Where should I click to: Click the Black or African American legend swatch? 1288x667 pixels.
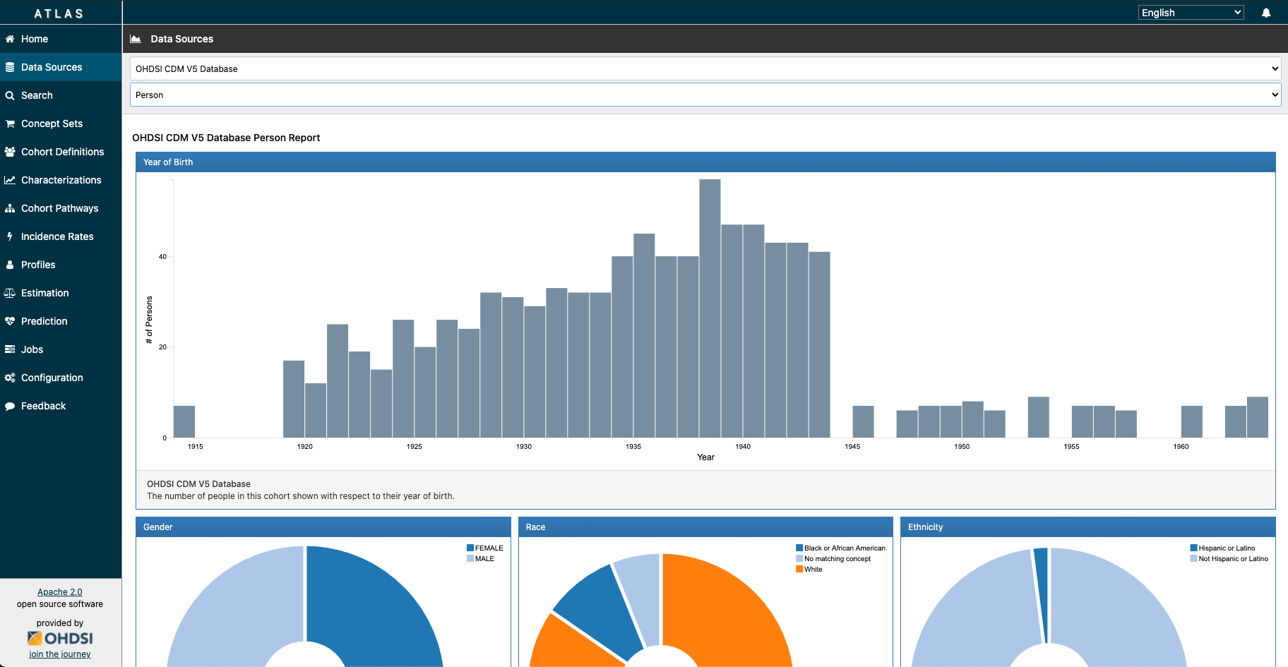pos(799,548)
